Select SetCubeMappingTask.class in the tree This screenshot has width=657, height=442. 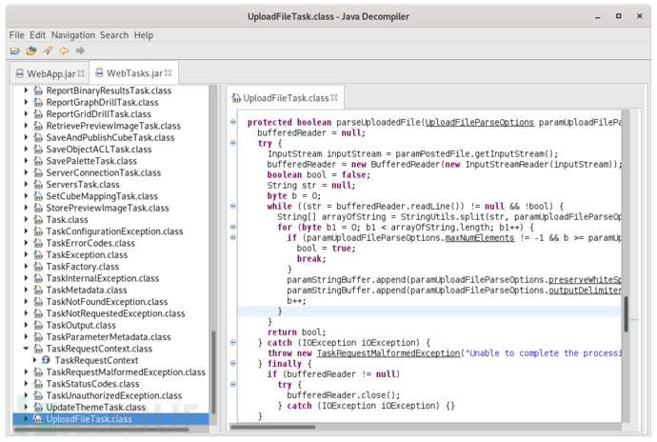pyautogui.click(x=102, y=196)
